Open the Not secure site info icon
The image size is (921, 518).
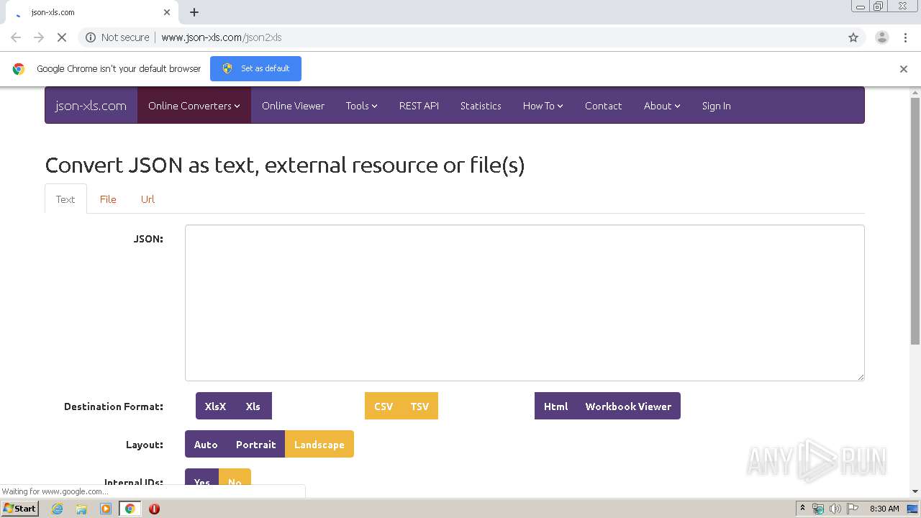(91, 37)
